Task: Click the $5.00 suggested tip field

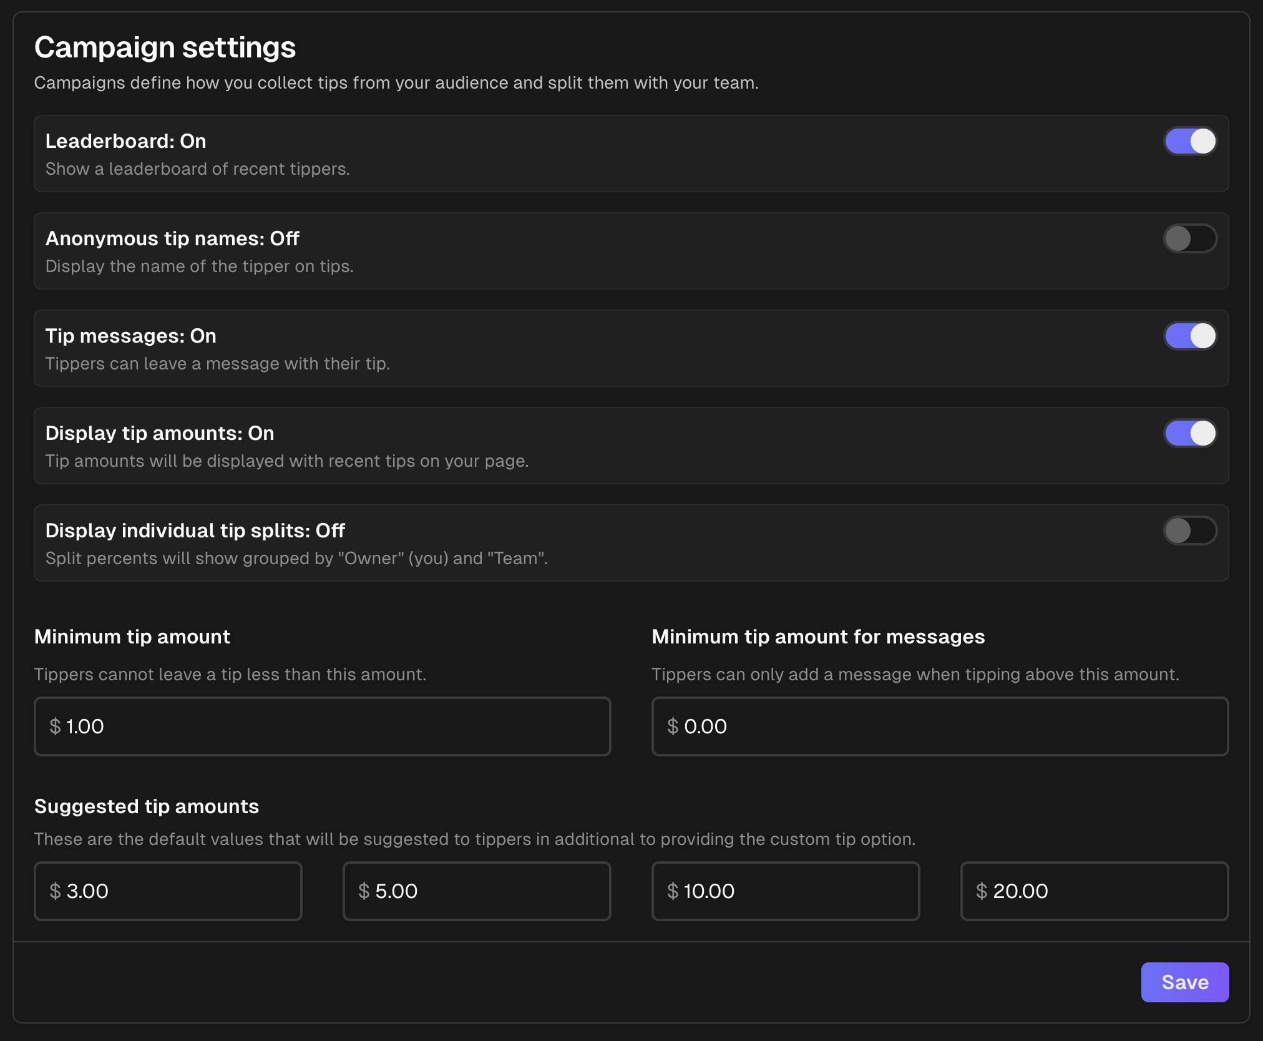Action: (x=476, y=891)
